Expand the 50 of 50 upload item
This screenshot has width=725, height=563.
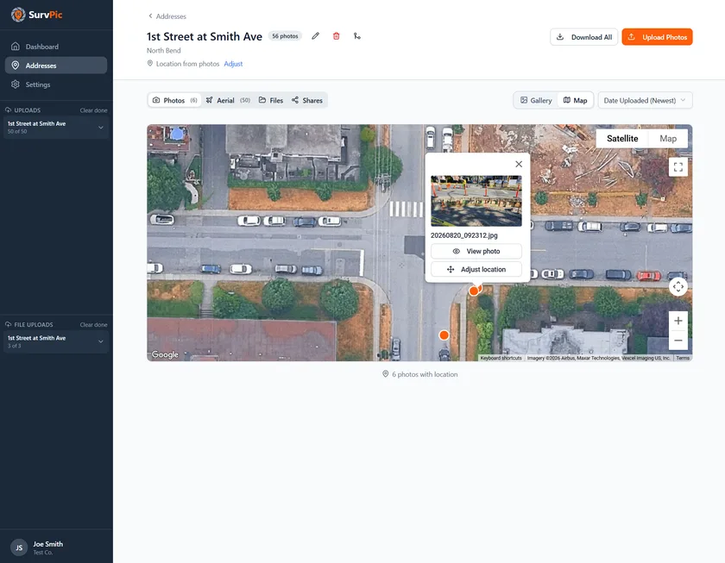[101, 128]
